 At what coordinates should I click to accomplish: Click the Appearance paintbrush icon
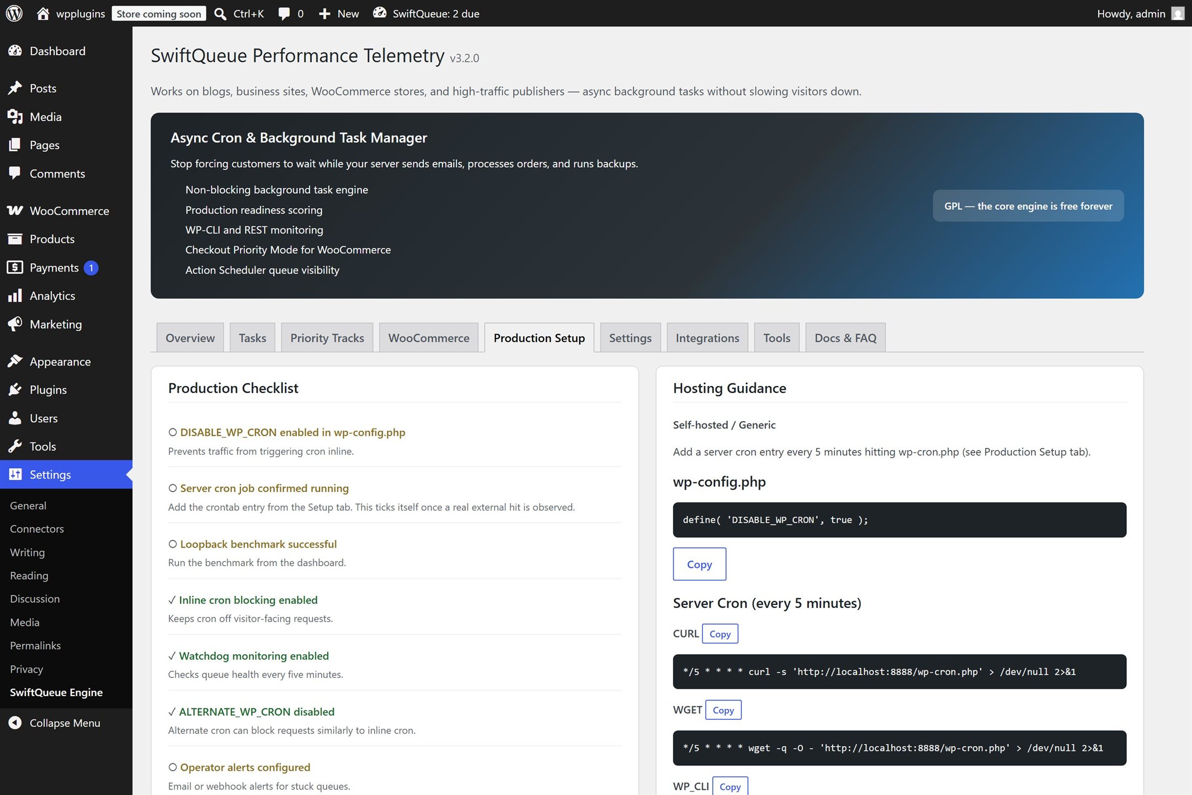point(15,361)
